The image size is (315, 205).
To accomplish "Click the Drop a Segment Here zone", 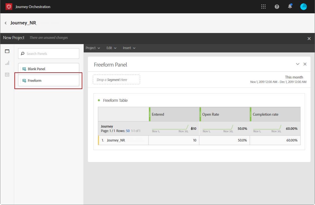I will [x=116, y=80].
